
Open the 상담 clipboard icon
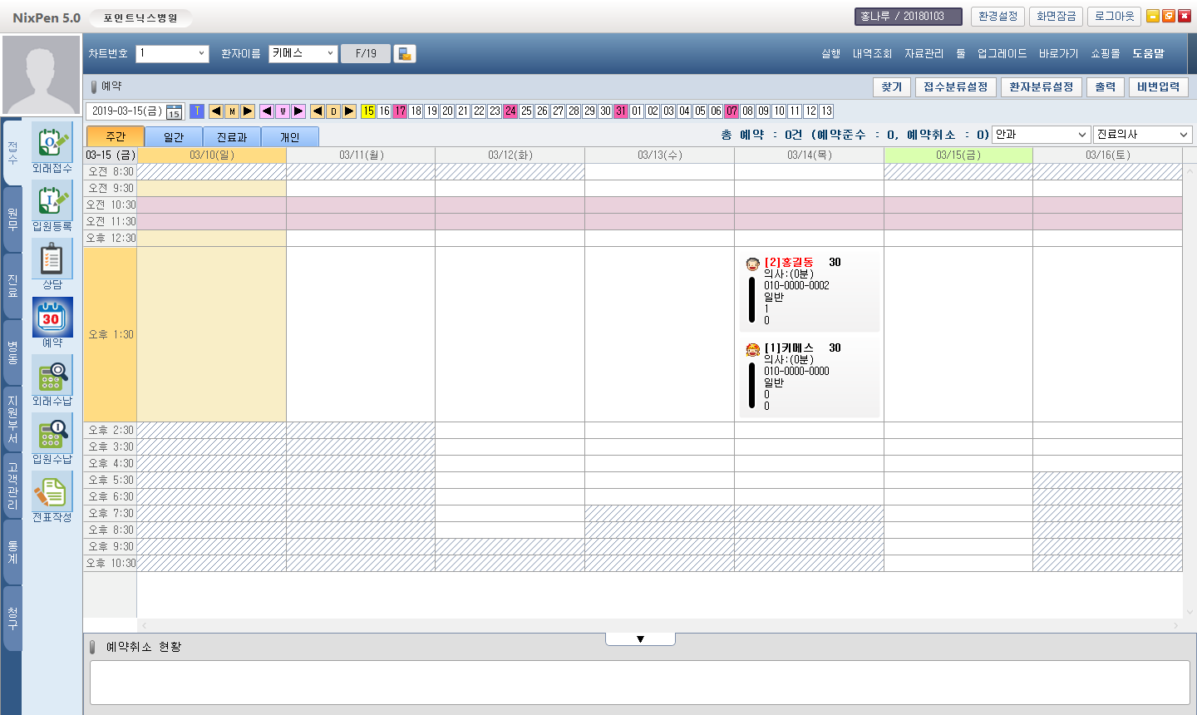pos(52,259)
